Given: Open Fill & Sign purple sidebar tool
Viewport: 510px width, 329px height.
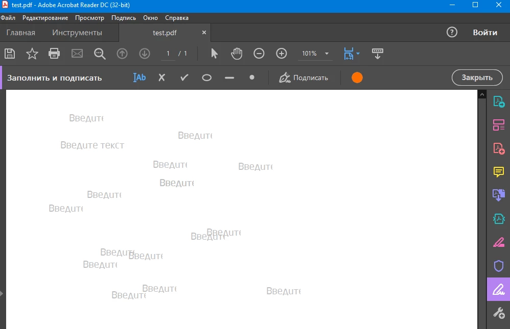Looking at the screenshot, I should (498, 289).
